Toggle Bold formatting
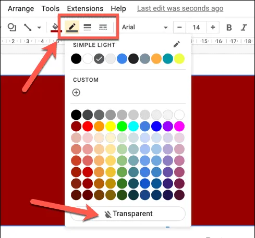The width and height of the screenshot is (255, 238). (229, 28)
